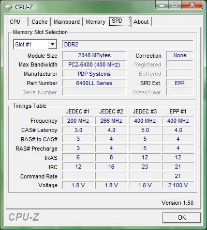207x230 pixels.
Task: Click the Timings Table group label
Action: coord(29,106)
